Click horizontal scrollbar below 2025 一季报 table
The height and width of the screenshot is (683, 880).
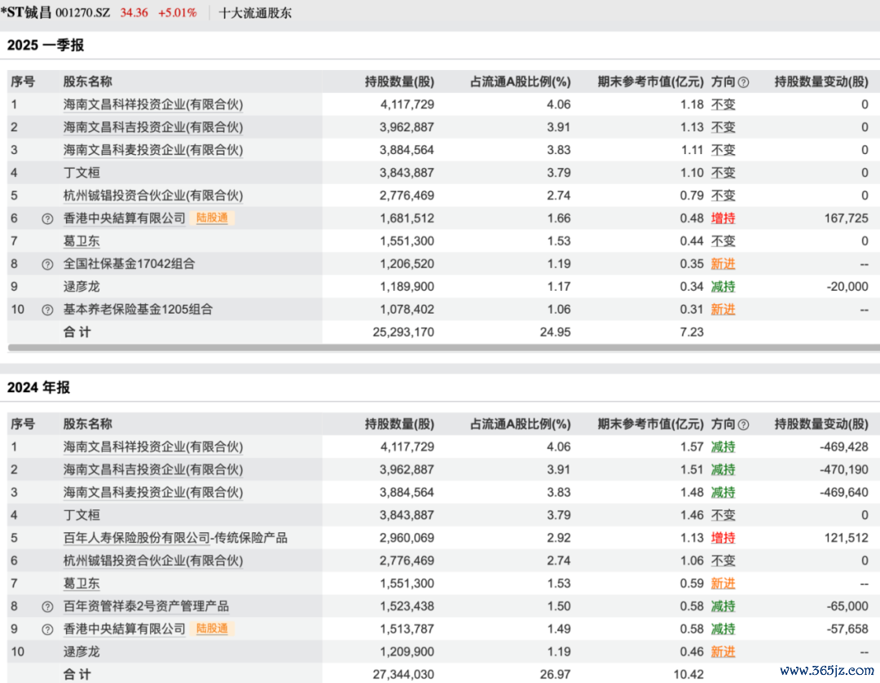tap(440, 347)
